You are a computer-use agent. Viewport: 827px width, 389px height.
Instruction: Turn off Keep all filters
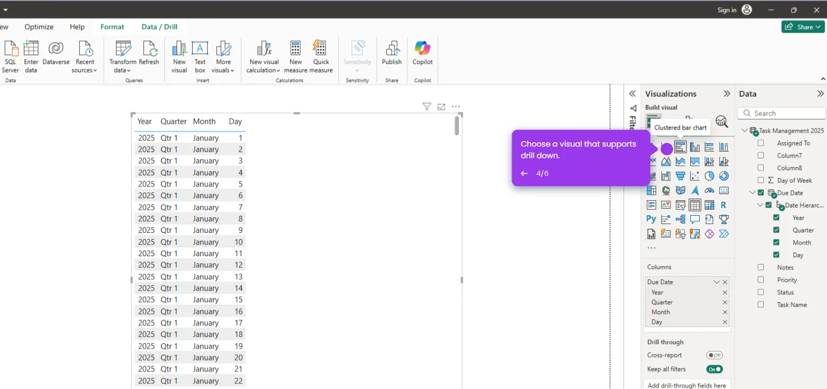coord(715,369)
